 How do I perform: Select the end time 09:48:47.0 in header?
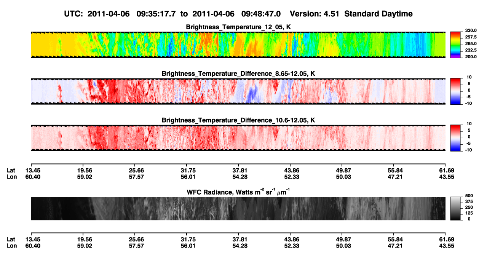261,14
